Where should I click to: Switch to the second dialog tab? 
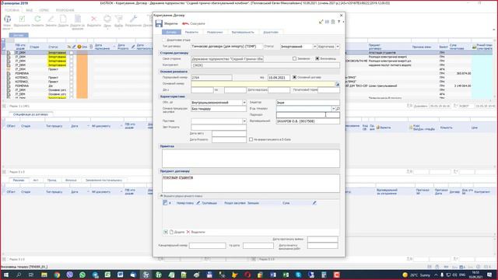[191, 32]
